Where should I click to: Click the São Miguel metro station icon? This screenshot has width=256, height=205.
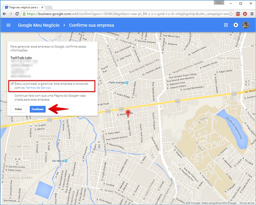(x=66, y=161)
